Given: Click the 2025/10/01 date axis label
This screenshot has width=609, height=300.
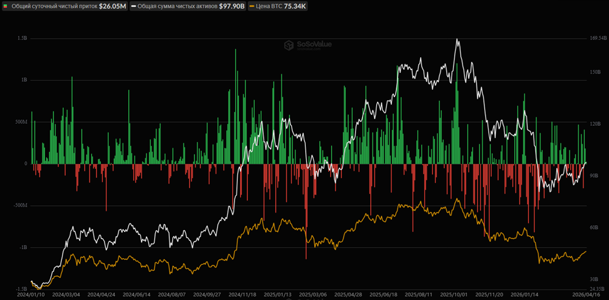Looking at the screenshot, I should coord(453,295).
